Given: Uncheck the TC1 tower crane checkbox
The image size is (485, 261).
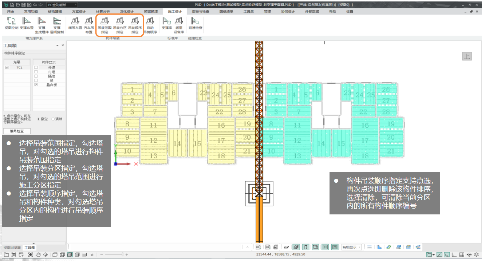Looking at the screenshot, I should click(x=7, y=68).
